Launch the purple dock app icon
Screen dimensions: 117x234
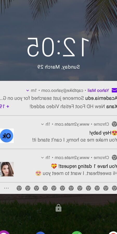(x=4, y=232)
